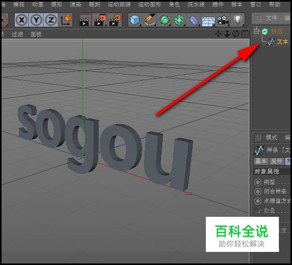
Task: Select the spline pen tool
Action: point(150,20)
